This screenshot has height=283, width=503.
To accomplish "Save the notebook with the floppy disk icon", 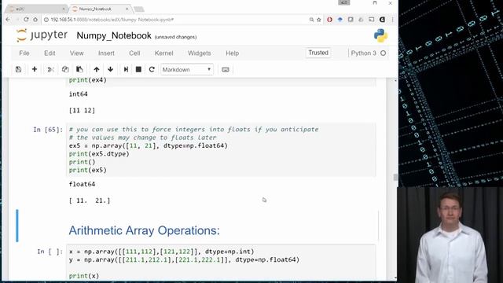I will click(18, 69).
